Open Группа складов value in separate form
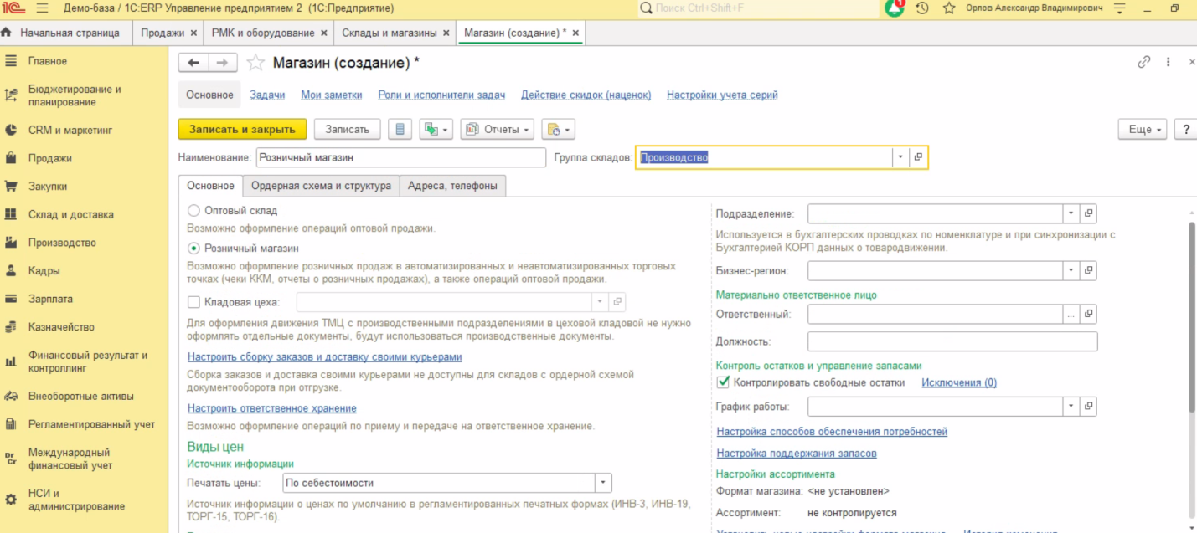The width and height of the screenshot is (1197, 533). tap(919, 157)
